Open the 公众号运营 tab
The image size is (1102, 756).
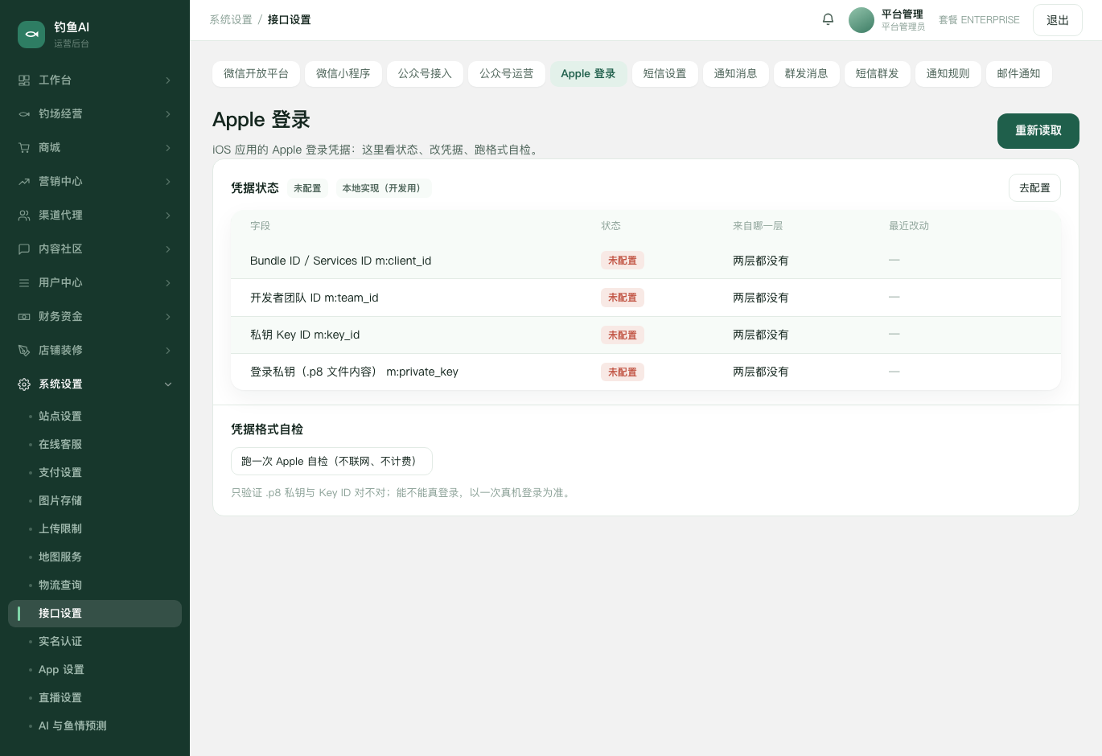(x=507, y=74)
